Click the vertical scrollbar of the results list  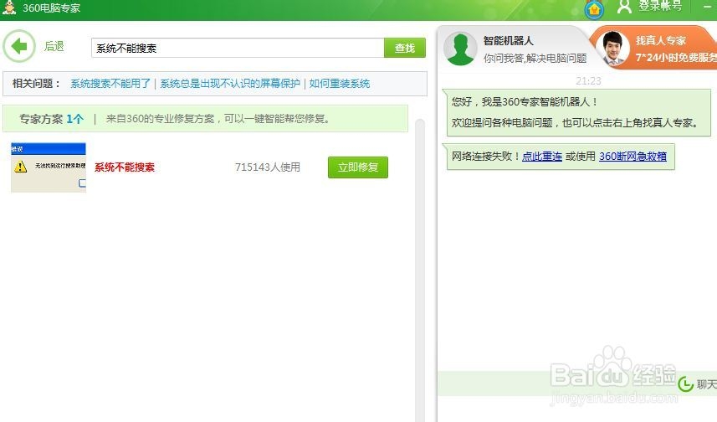(420, 270)
